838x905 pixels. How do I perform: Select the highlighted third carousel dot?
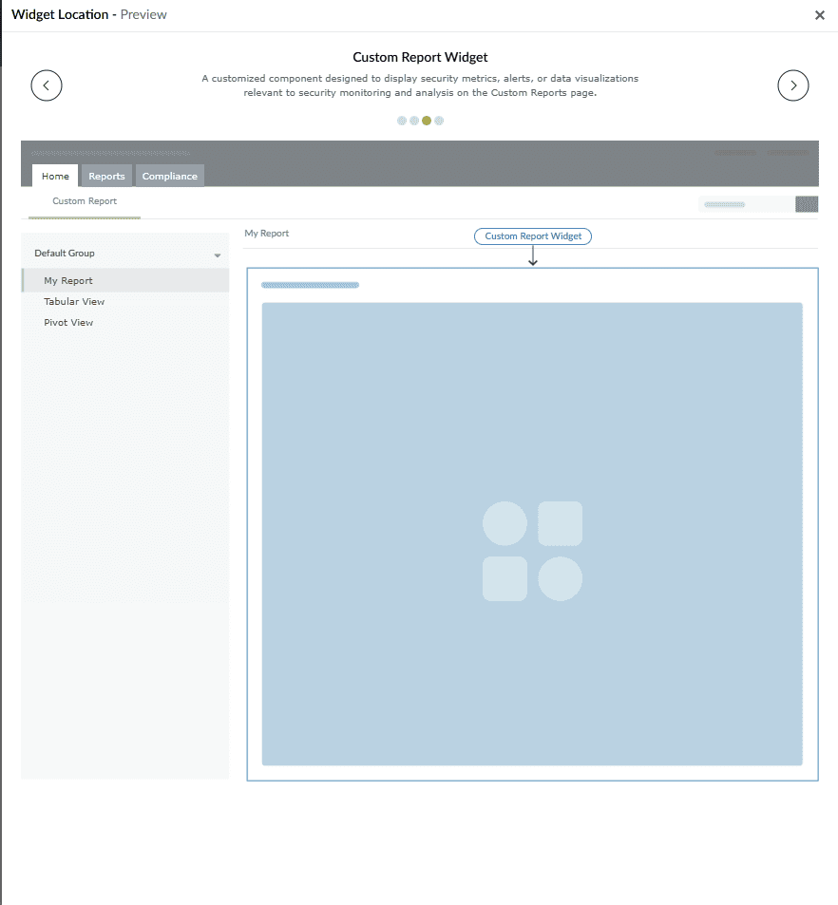(x=427, y=121)
